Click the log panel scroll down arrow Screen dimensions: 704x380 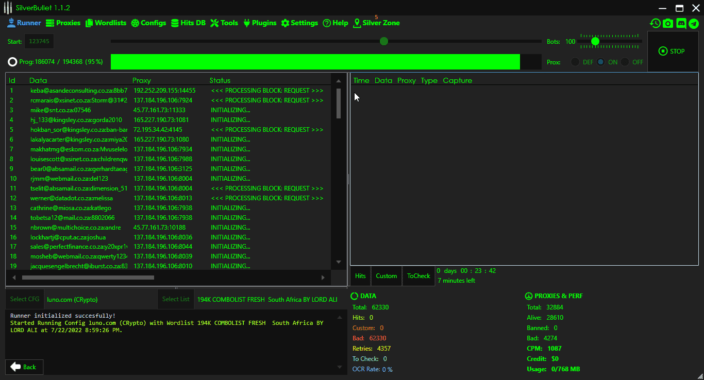pos(339,367)
